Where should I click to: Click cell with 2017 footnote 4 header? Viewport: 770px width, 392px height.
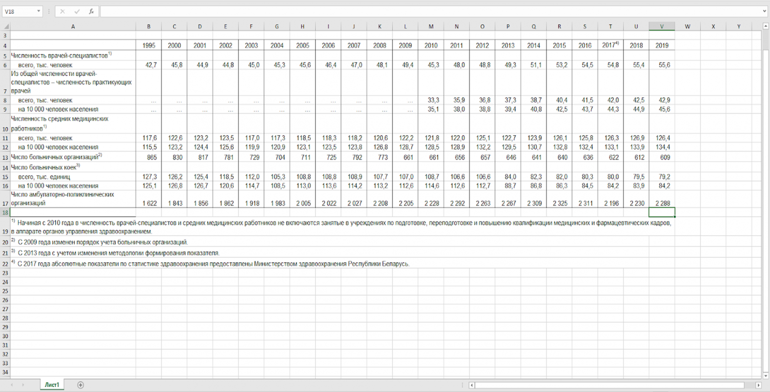tap(610, 45)
